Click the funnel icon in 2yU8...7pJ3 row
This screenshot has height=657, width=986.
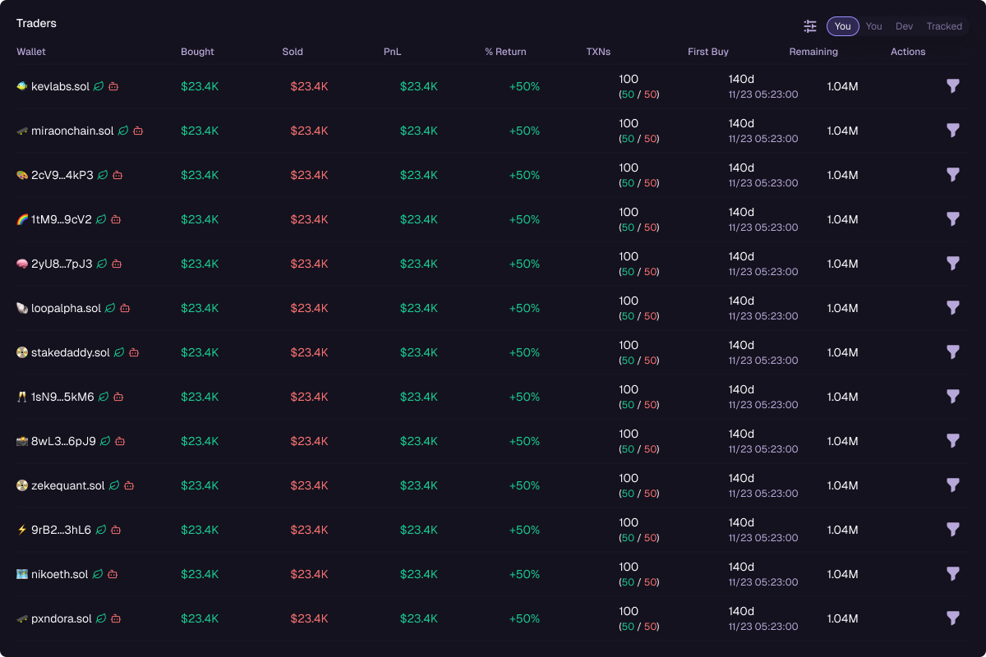pyautogui.click(x=953, y=264)
